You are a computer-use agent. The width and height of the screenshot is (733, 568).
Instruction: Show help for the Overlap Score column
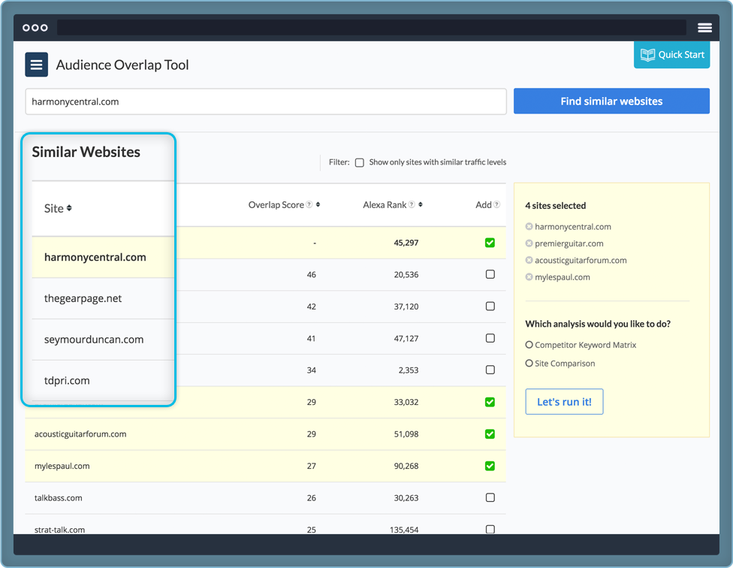pyautogui.click(x=309, y=205)
